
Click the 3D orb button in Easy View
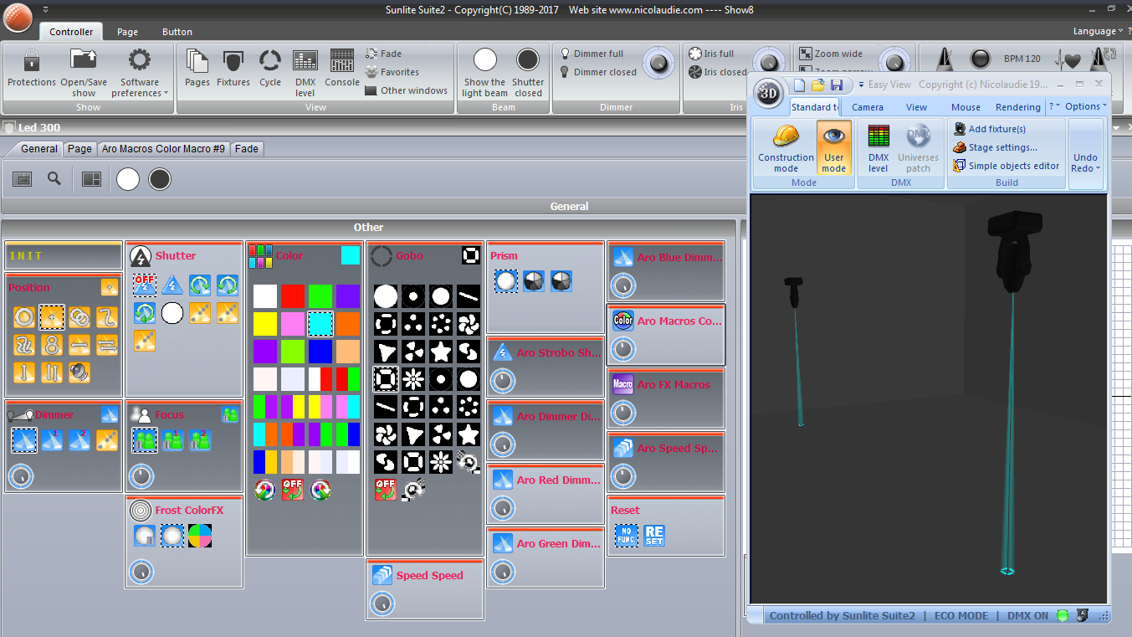(768, 94)
